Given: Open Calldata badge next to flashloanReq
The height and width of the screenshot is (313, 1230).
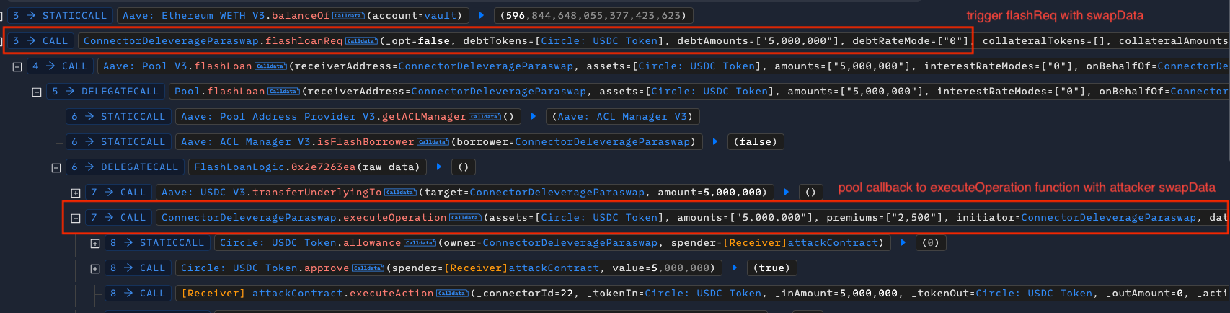Looking at the screenshot, I should (x=361, y=41).
